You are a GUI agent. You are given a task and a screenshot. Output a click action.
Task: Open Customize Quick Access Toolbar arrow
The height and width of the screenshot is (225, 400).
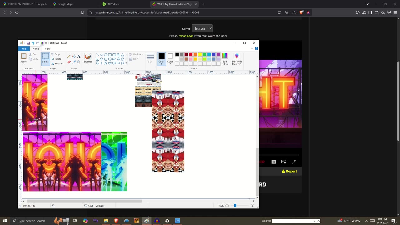(46, 43)
